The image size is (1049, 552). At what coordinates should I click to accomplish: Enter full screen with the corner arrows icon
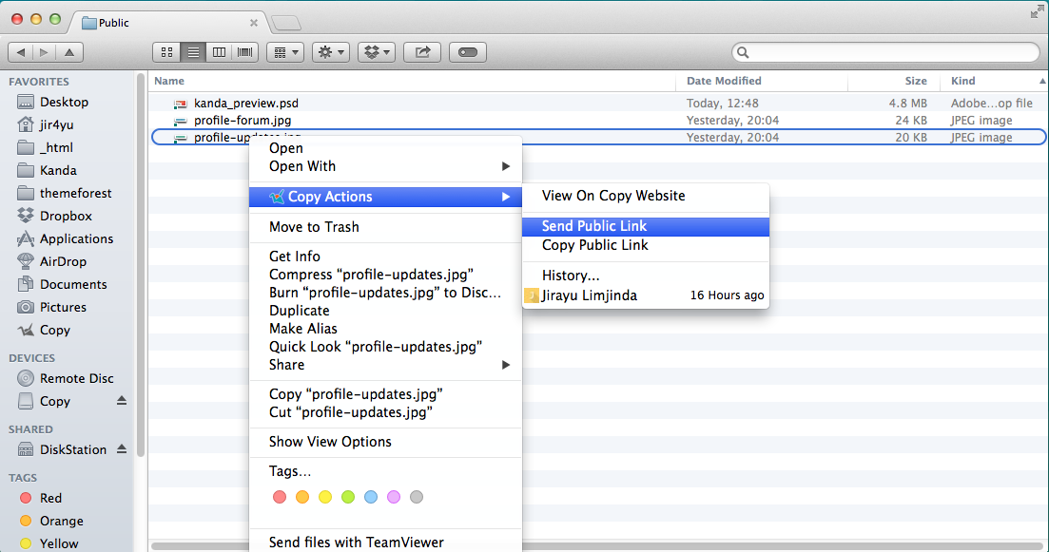click(1037, 11)
